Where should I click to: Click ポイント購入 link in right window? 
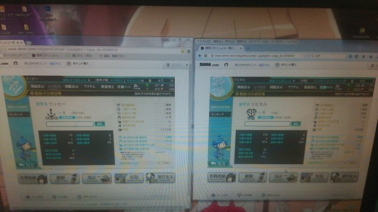286,65
